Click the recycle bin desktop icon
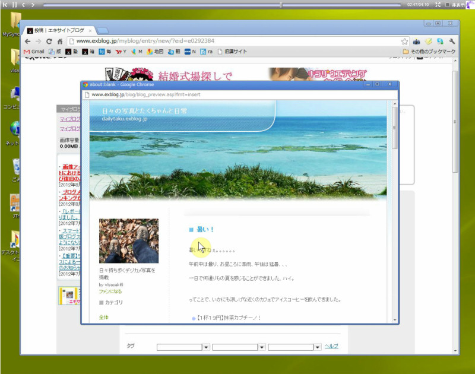 coord(15,170)
